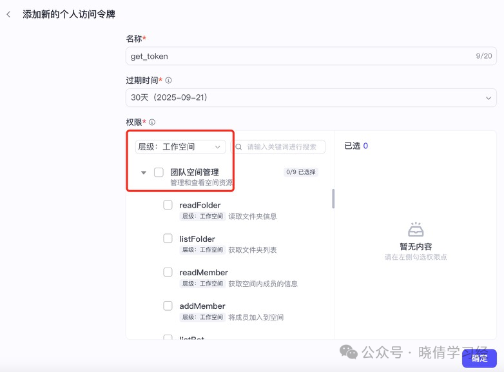Select the readMember permission checkbox
Image resolution: width=504 pixels, height=372 pixels.
(x=168, y=272)
